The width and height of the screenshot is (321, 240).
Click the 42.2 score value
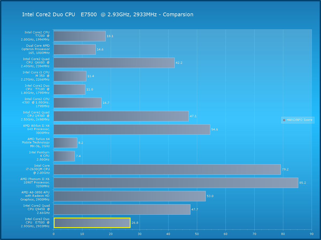tap(179, 63)
